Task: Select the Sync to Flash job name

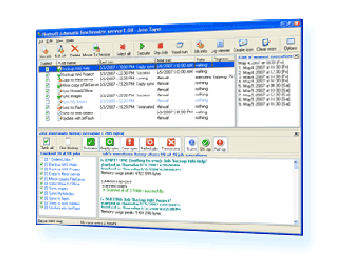Action: pos(72,107)
